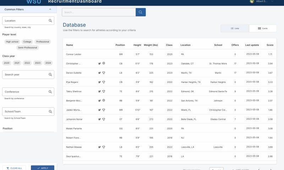Click the Glades Central school cell
Viewport: 284px width, 170px height.
[218, 119]
